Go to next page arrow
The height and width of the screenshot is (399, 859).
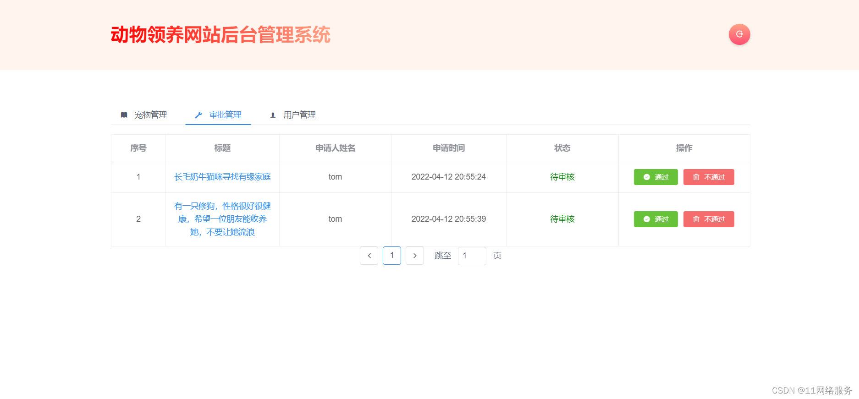pos(415,256)
